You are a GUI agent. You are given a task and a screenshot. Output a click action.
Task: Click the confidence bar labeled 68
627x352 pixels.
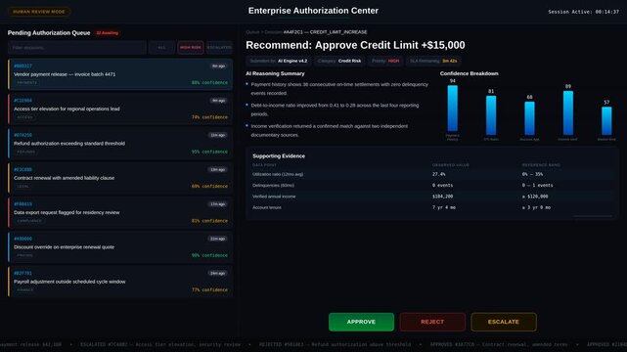coord(529,118)
